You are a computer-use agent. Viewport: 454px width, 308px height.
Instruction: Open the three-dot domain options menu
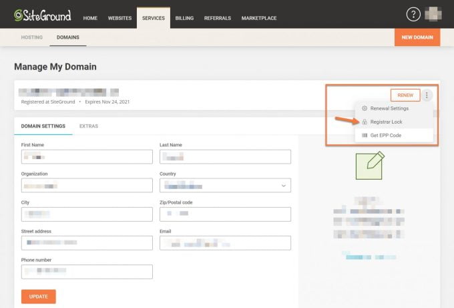coord(427,95)
